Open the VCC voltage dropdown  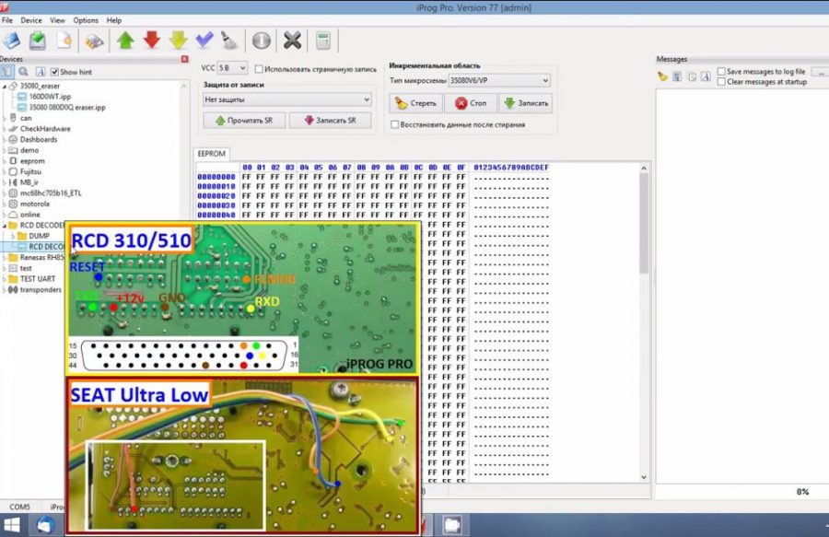(232, 68)
